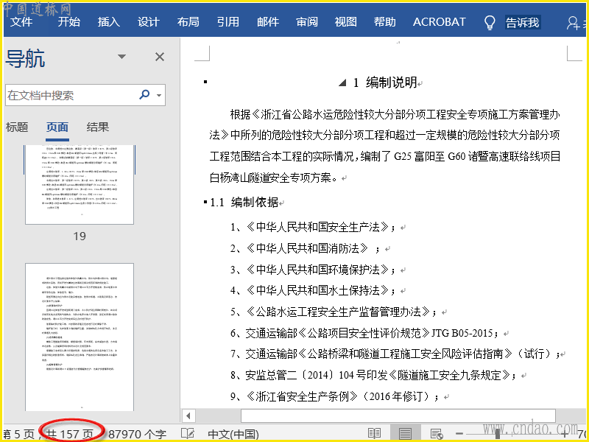Click the share person icon
The height and width of the screenshot is (442, 589).
574,23
